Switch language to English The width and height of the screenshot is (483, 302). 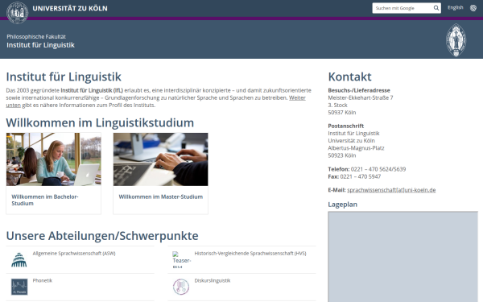pyautogui.click(x=456, y=8)
